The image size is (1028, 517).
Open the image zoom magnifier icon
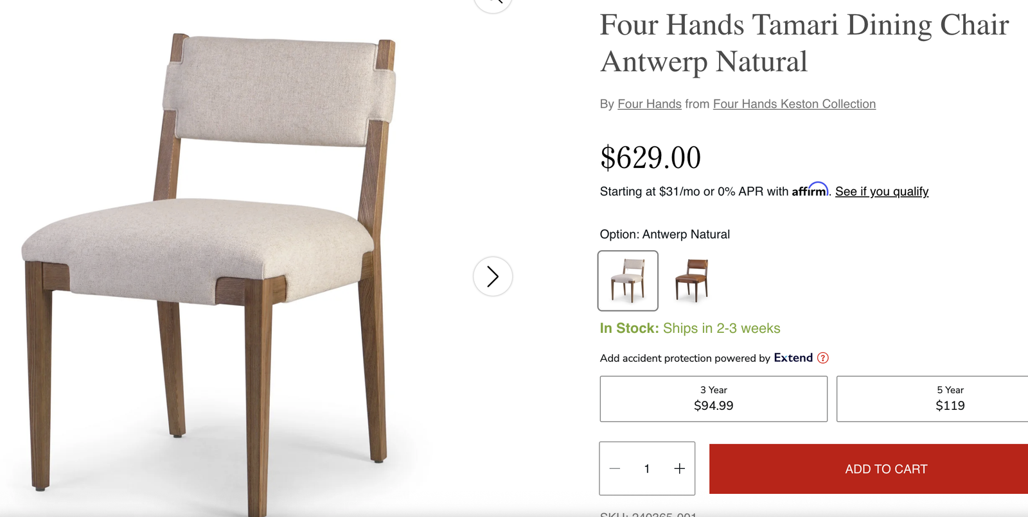493,3
